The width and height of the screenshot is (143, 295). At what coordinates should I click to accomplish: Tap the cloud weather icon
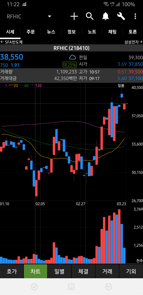click(x=73, y=57)
